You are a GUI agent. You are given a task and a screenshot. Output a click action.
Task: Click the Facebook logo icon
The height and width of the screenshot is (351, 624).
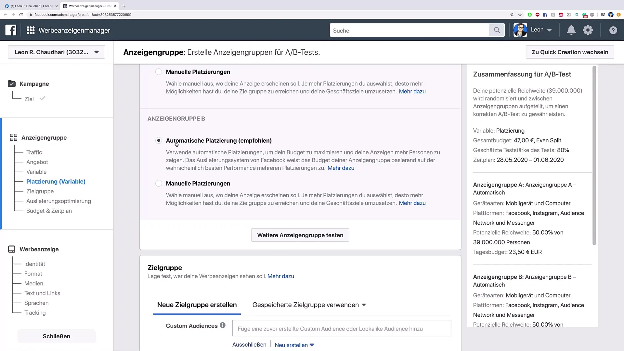pos(11,30)
